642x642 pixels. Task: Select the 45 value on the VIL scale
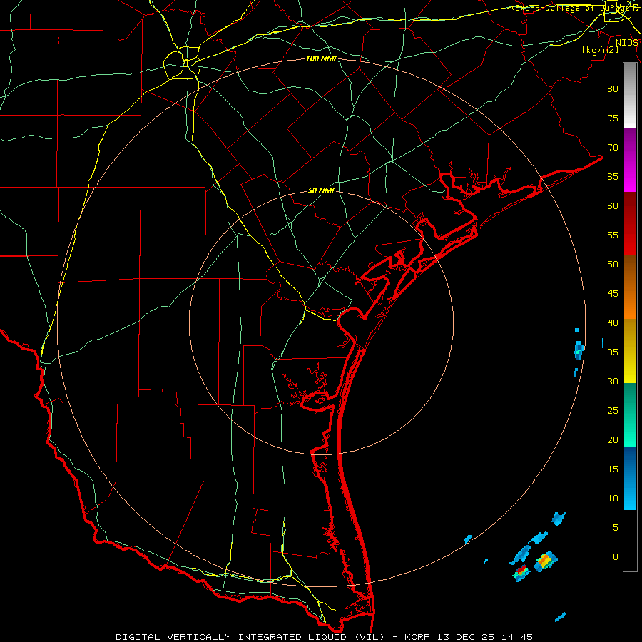(613, 294)
